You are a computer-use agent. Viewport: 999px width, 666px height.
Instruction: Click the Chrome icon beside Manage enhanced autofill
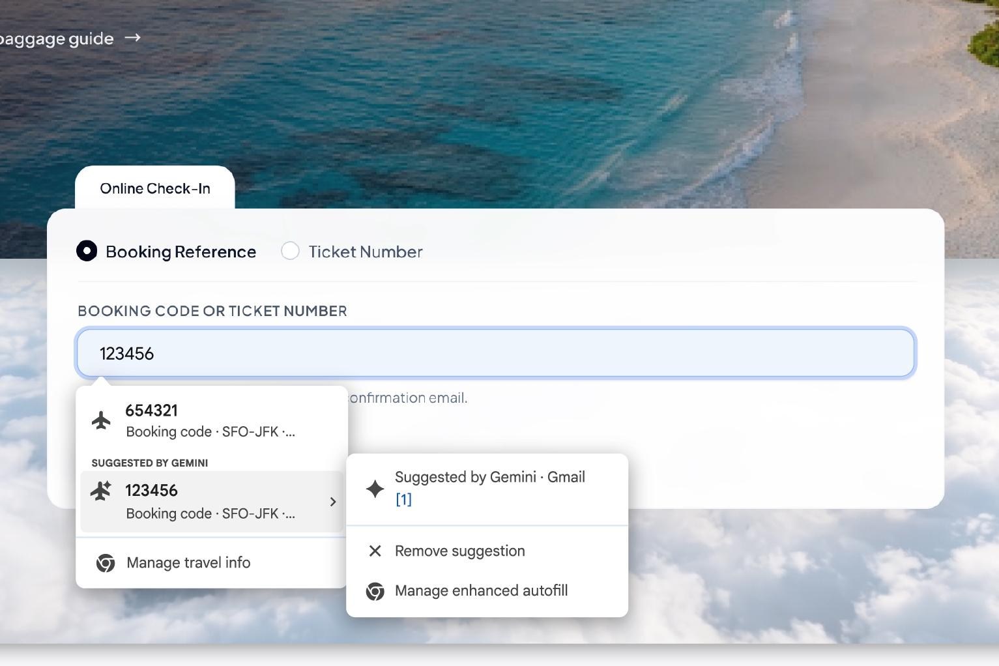pos(375,591)
